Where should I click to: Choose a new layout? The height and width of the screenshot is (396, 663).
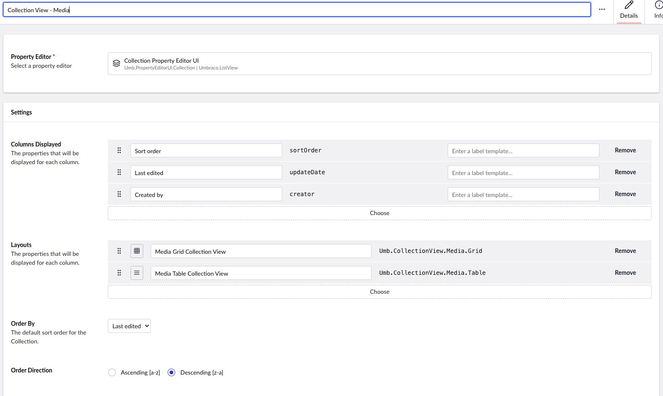[x=380, y=292]
